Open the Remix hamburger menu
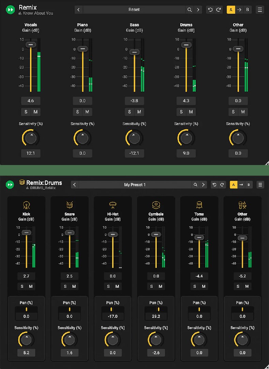The width and height of the screenshot is (269, 369). coord(260,10)
